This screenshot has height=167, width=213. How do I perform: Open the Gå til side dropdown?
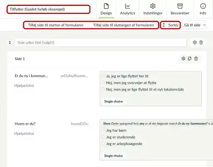coord(194,25)
